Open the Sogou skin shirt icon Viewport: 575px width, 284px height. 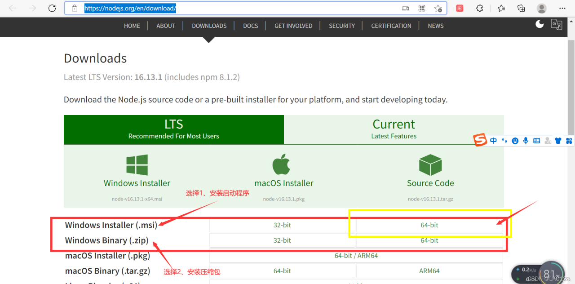pos(558,141)
